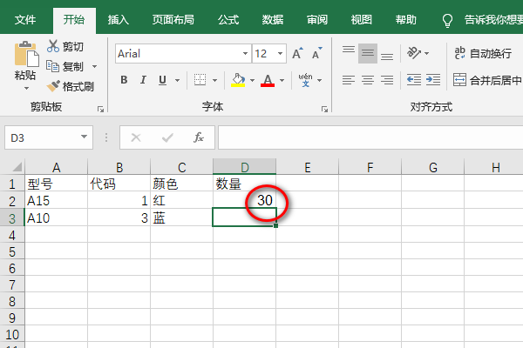Click the select-all corner triangle
The height and width of the screenshot is (348, 523).
click(17, 166)
